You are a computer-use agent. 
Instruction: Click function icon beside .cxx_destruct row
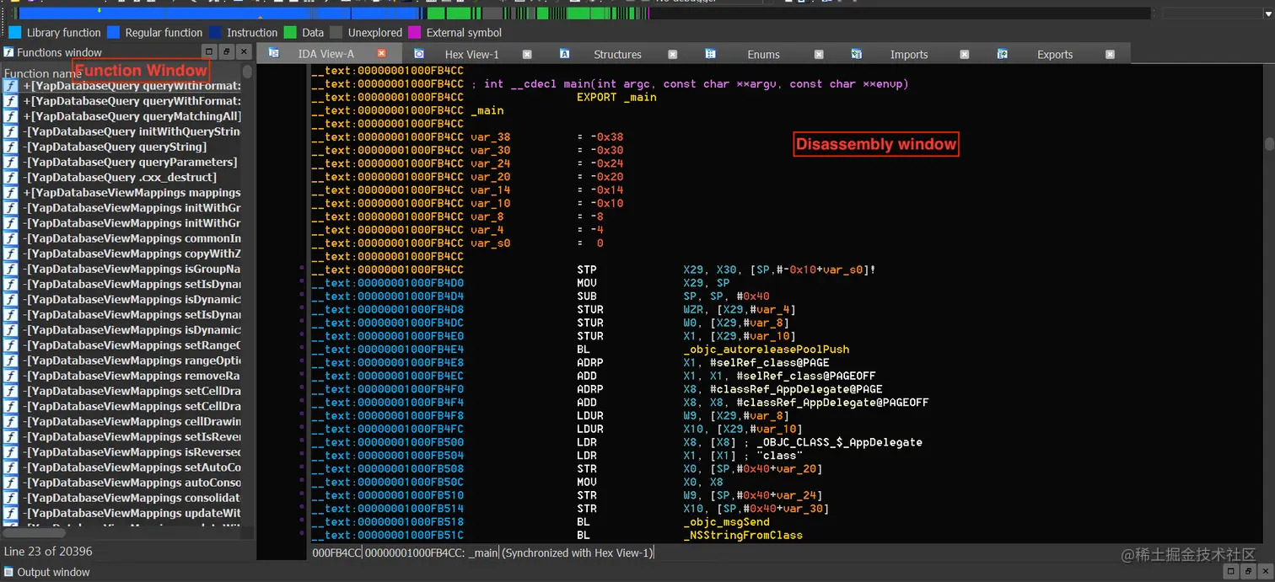coord(10,177)
